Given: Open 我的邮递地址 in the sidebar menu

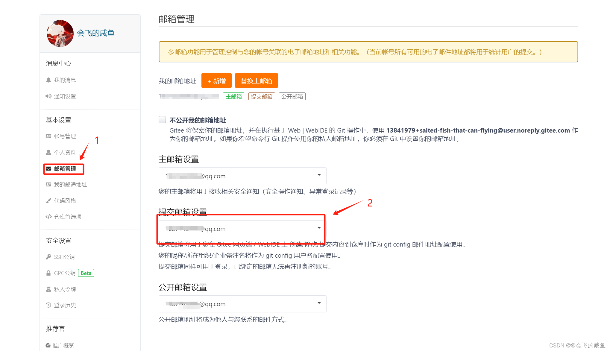Looking at the screenshot, I should point(70,184).
